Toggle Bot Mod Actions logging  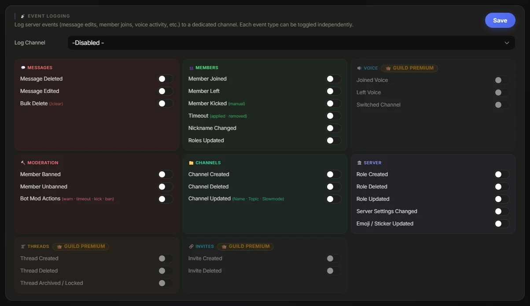pos(166,199)
